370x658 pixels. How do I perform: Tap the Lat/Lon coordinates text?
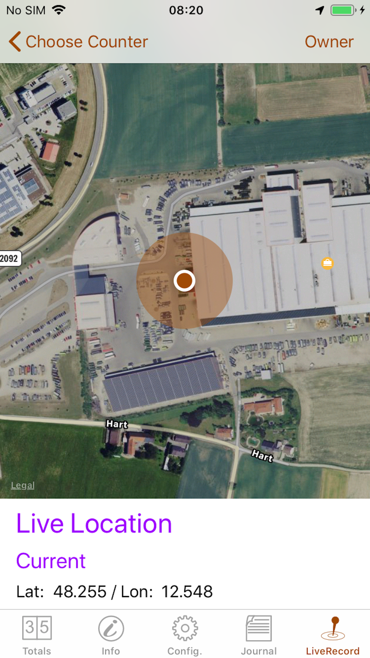(x=114, y=591)
